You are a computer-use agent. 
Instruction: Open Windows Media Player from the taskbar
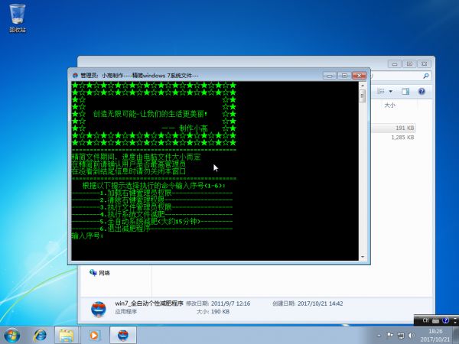[x=93, y=336]
